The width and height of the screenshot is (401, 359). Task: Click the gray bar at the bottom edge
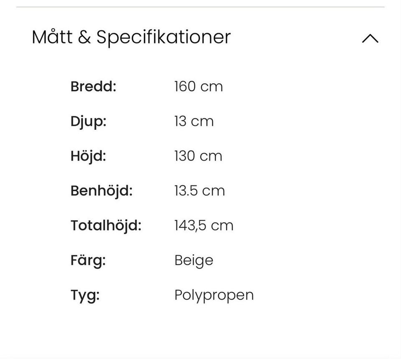click(200, 357)
